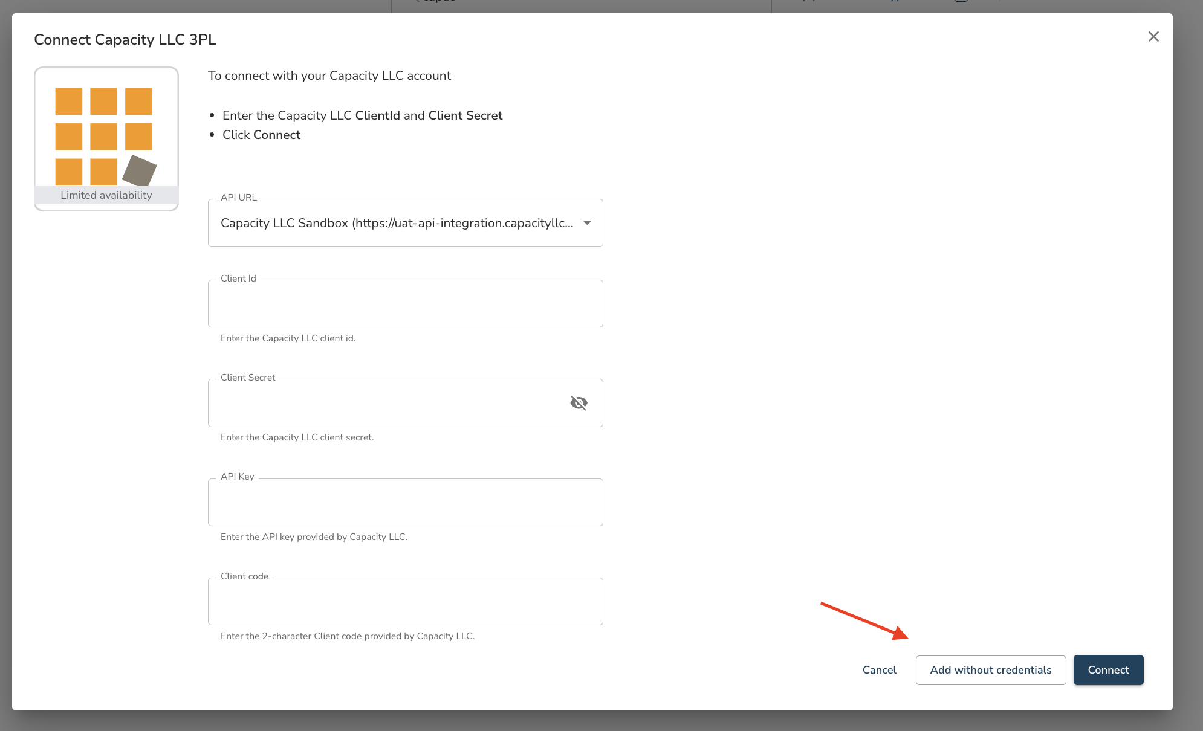Click the 'Limited availability' label
Screen dimensions: 1203x731
tap(106, 195)
